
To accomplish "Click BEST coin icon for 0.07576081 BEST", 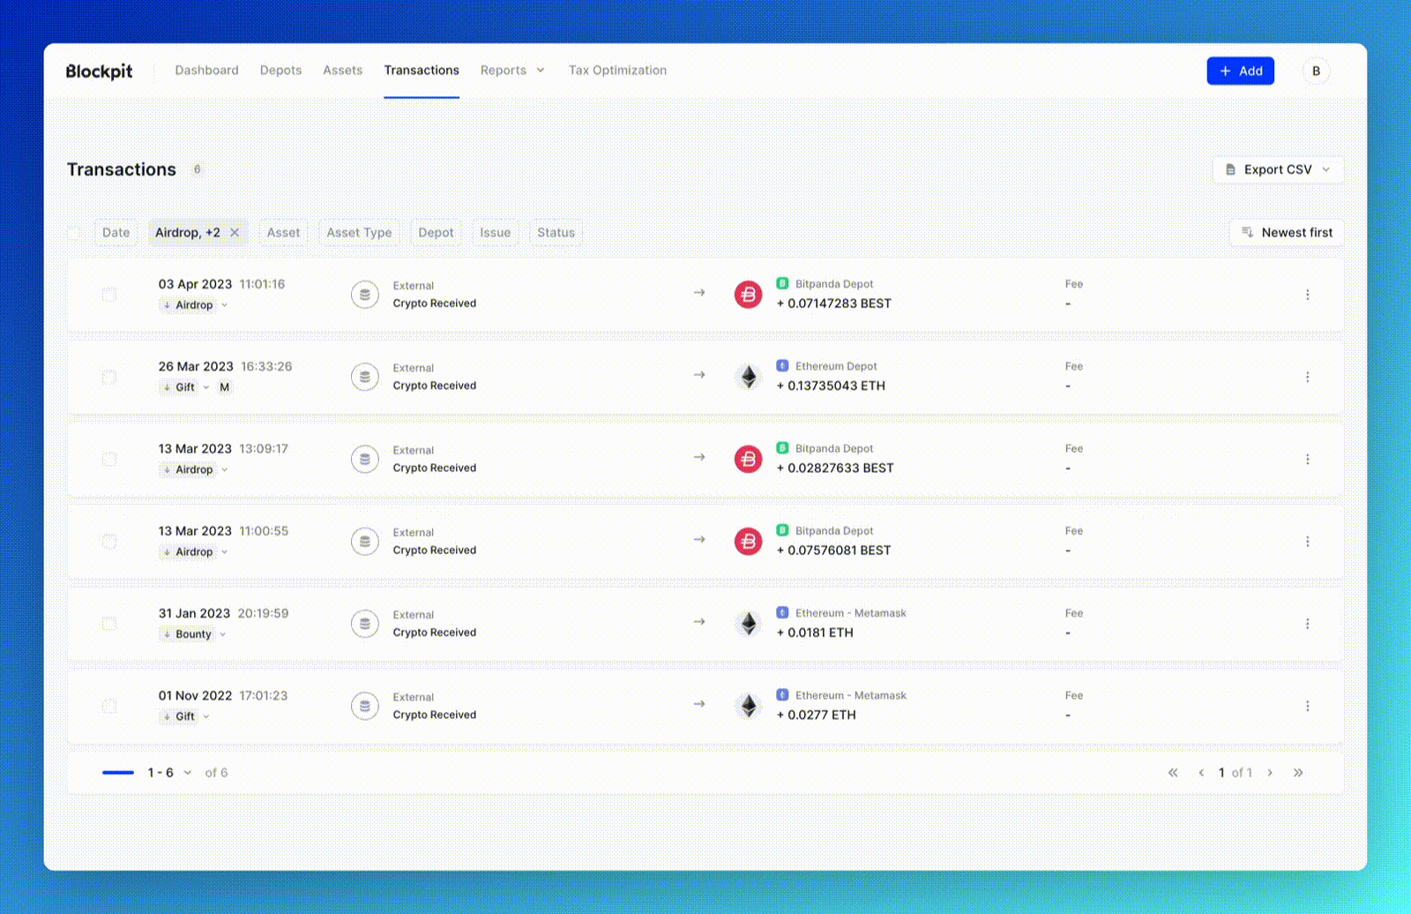I will [749, 542].
